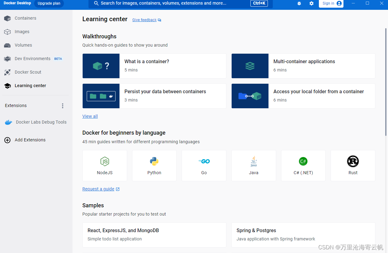
Task: Click the Multi-container applications title
Action: click(304, 61)
